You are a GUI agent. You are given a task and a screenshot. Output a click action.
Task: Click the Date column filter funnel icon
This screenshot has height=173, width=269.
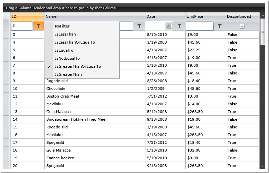click(179, 26)
